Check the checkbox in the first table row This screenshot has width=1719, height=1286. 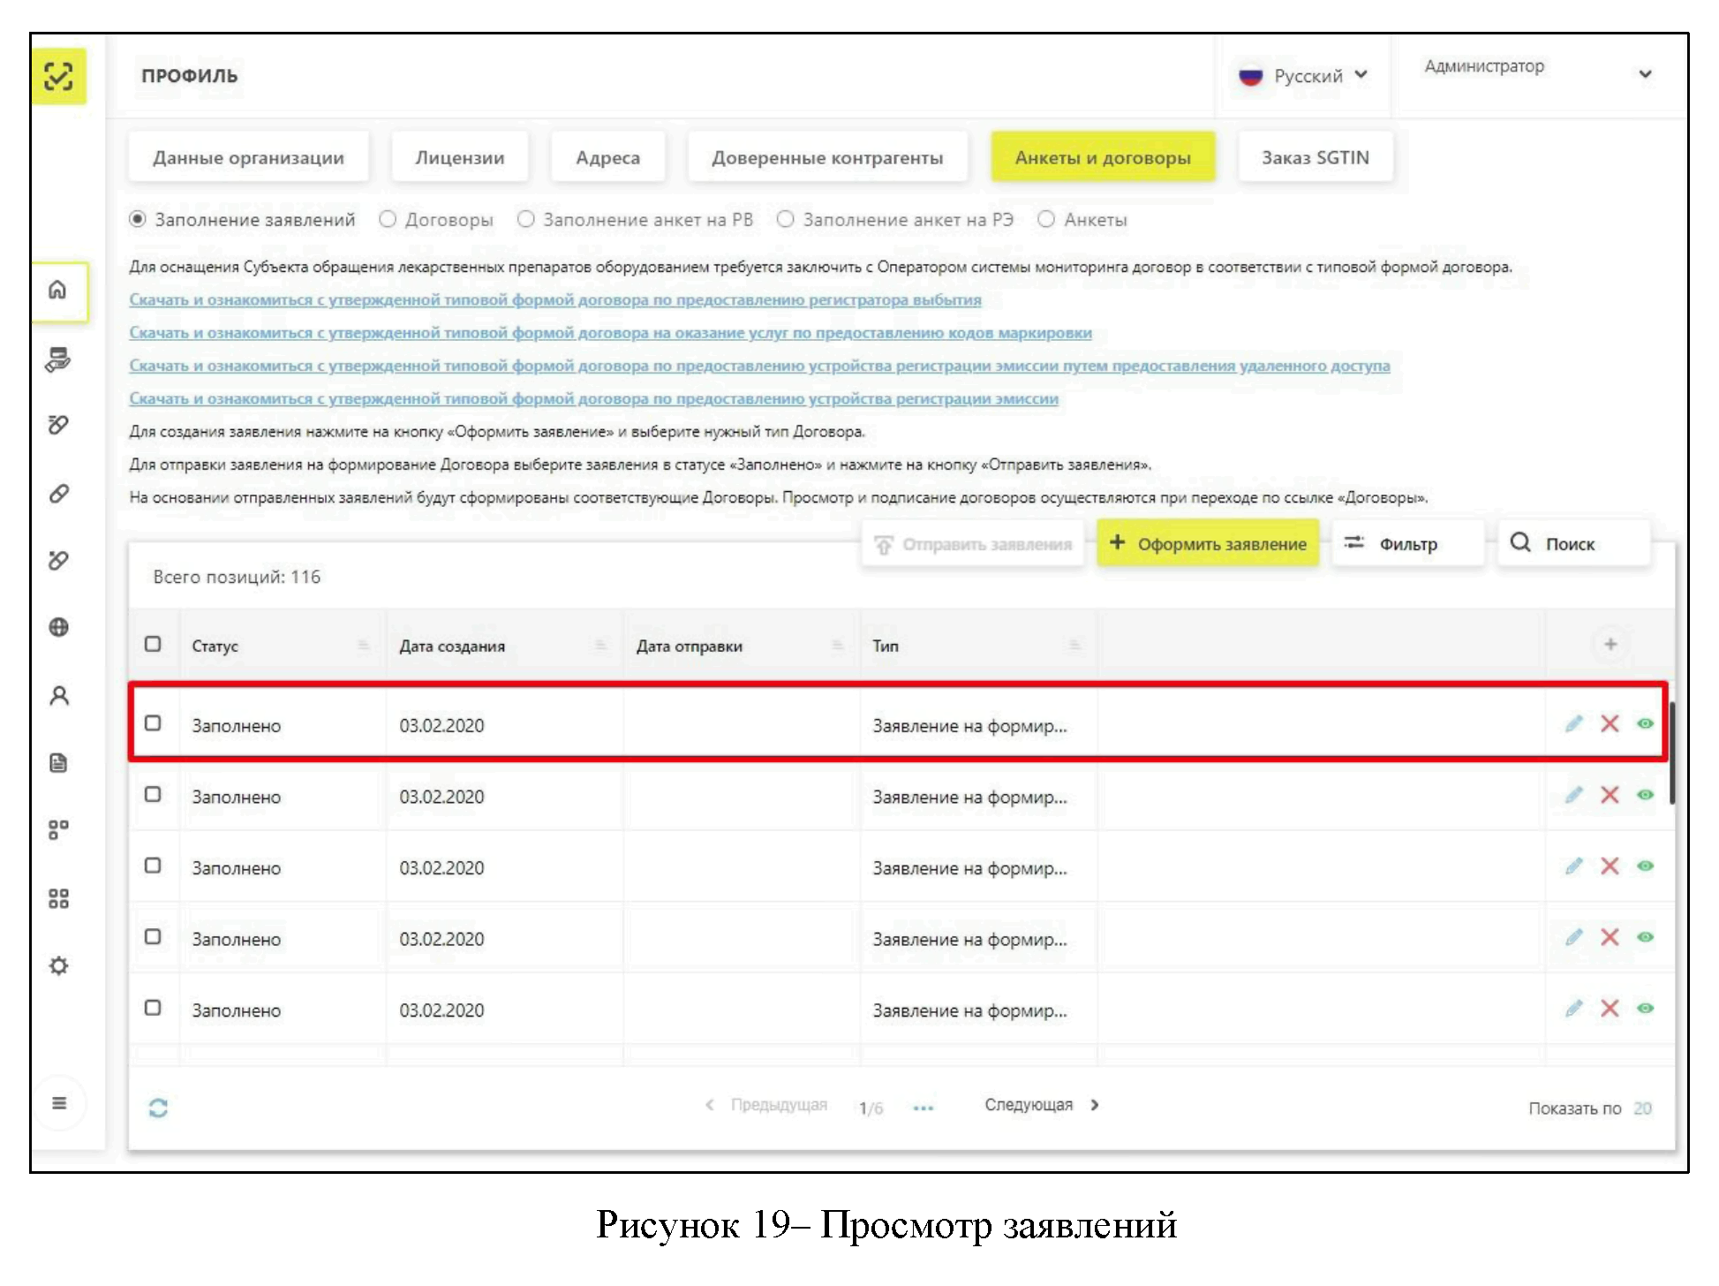click(x=153, y=723)
